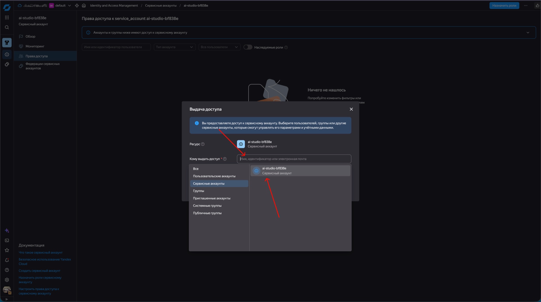541x302 pixels.
Task: Choose ai-studio-bf838e service account result
Action: 300,171
